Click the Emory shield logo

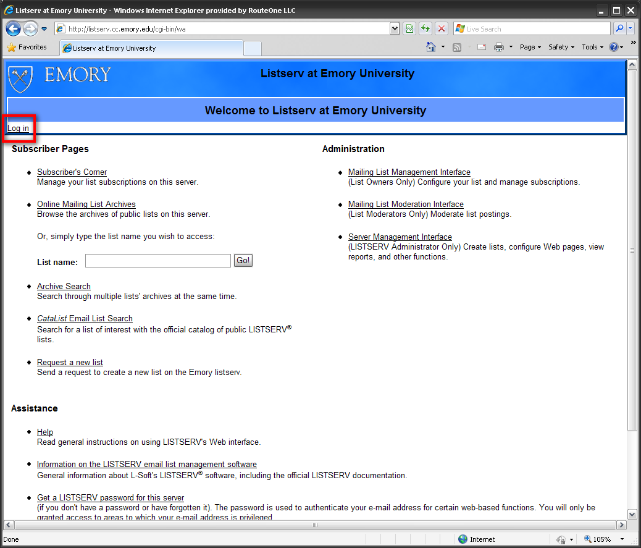coord(20,79)
